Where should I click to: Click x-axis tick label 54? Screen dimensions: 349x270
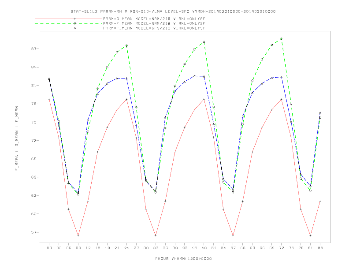(223, 248)
